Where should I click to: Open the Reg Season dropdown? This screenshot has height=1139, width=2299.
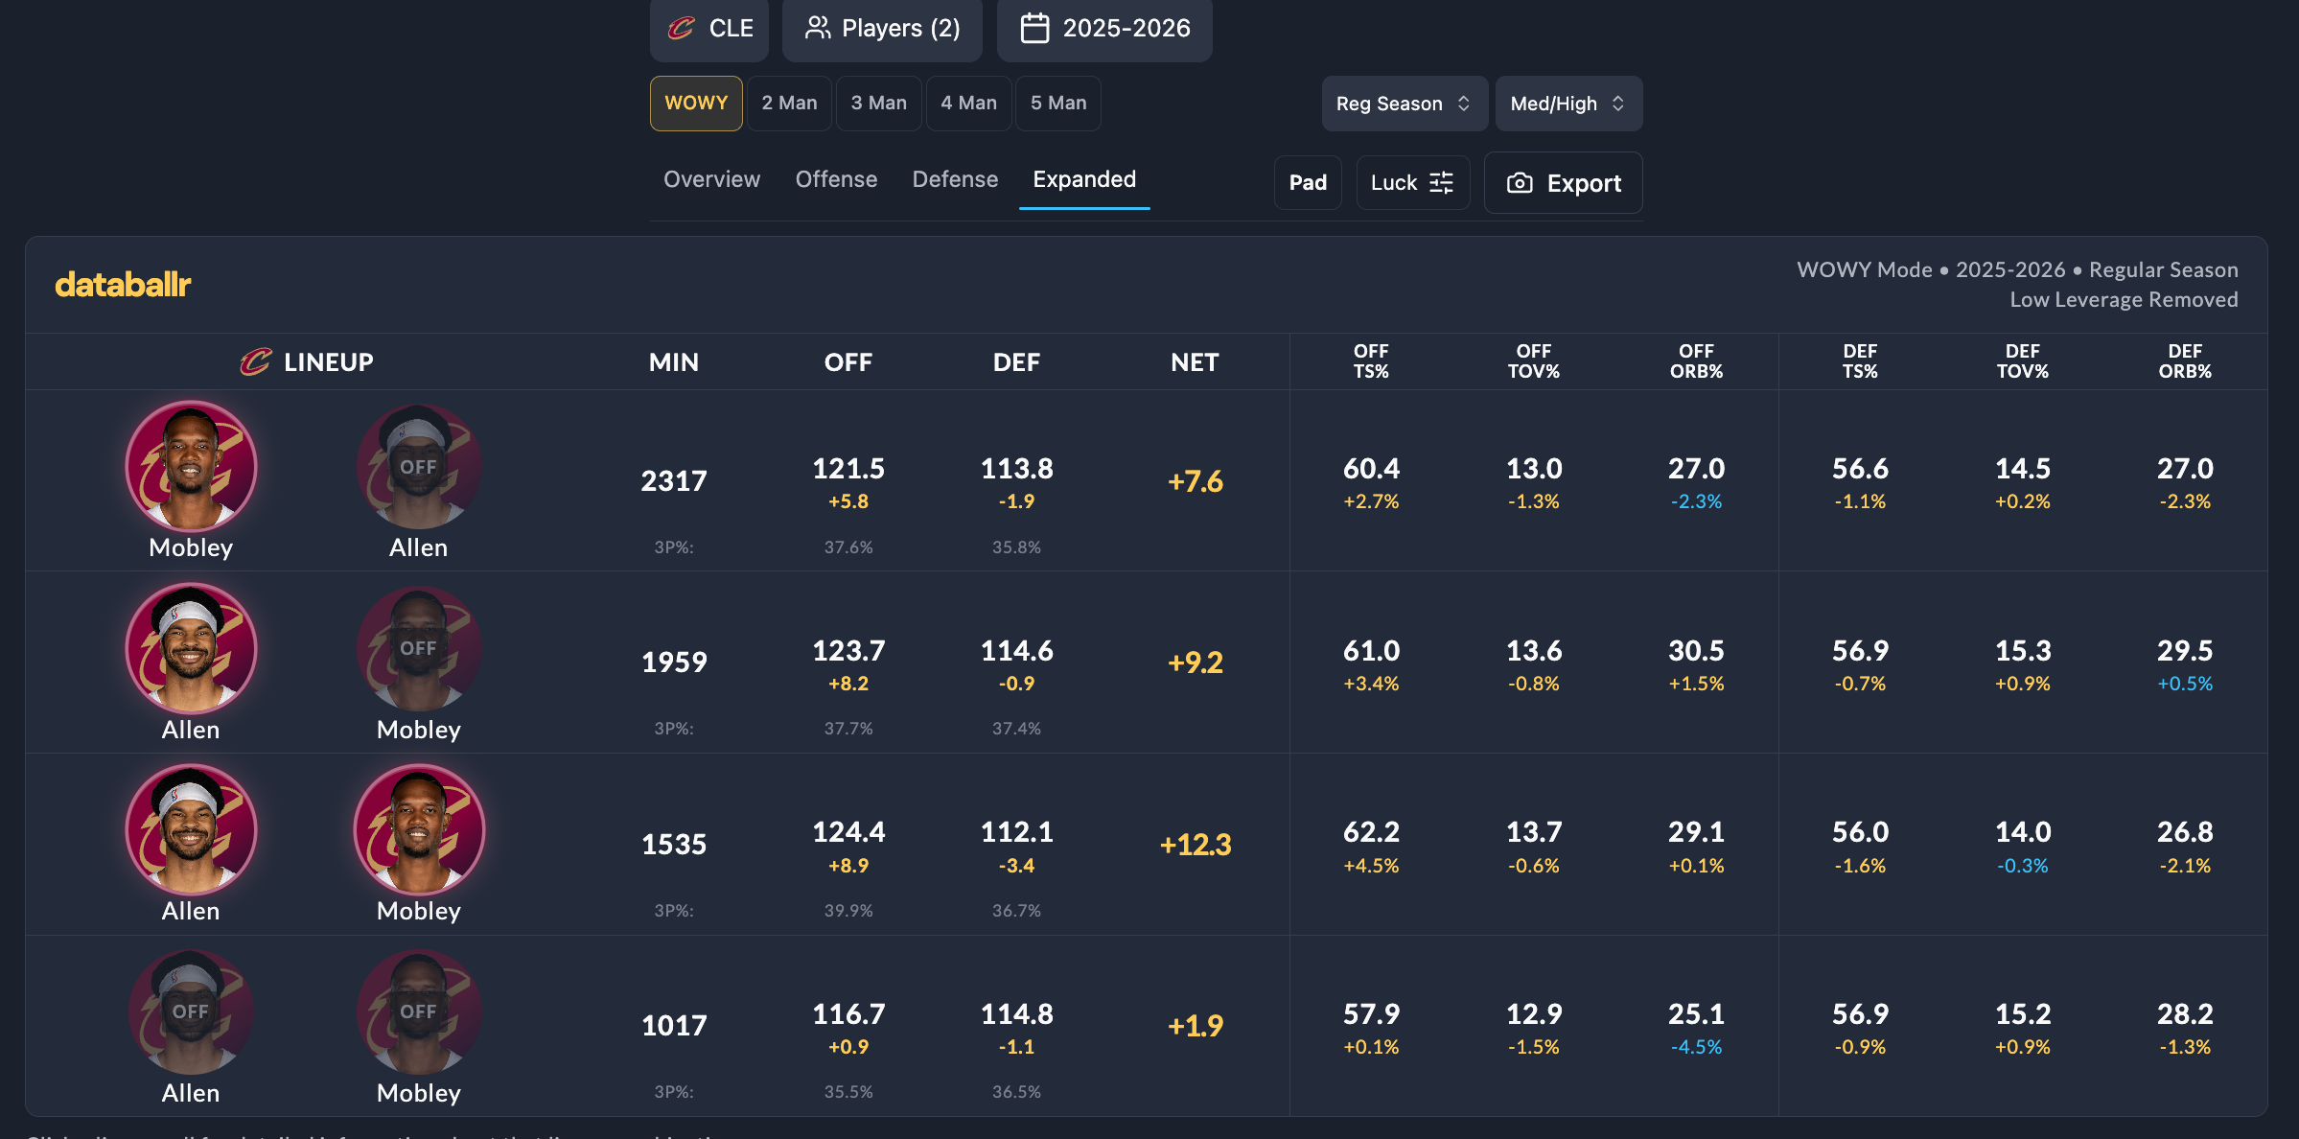(1404, 104)
